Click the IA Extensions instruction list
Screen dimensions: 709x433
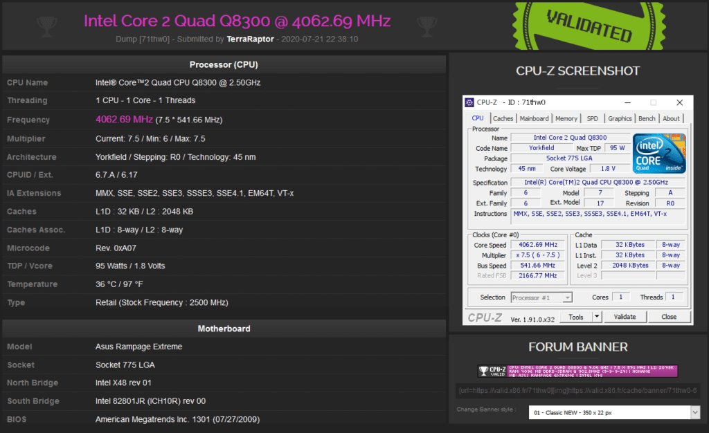pyautogui.click(x=195, y=193)
